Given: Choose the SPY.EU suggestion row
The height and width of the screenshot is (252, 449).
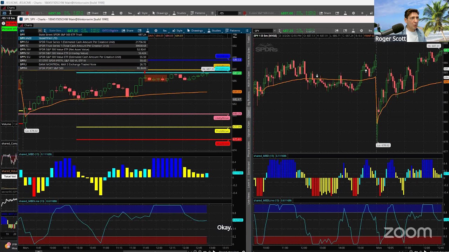Looking at the screenshot, I should click(x=83, y=42).
